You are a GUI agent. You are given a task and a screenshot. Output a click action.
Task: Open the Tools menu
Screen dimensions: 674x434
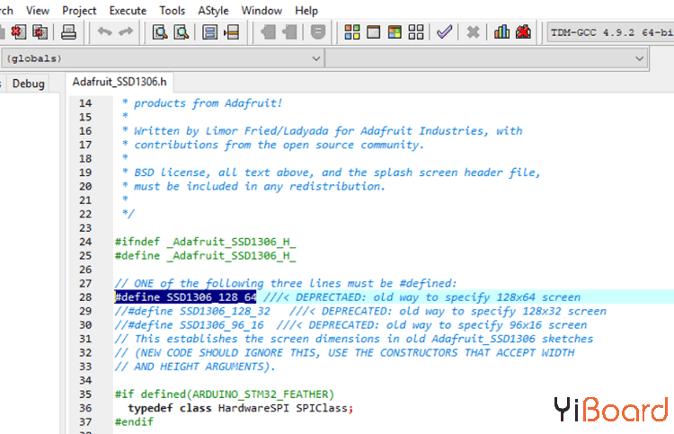point(173,11)
